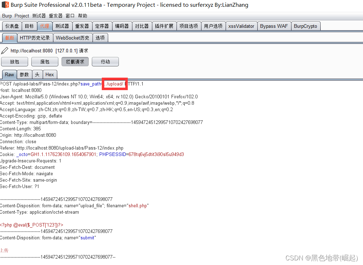Toggle the 拦截请求 intercept button

pos(75,62)
